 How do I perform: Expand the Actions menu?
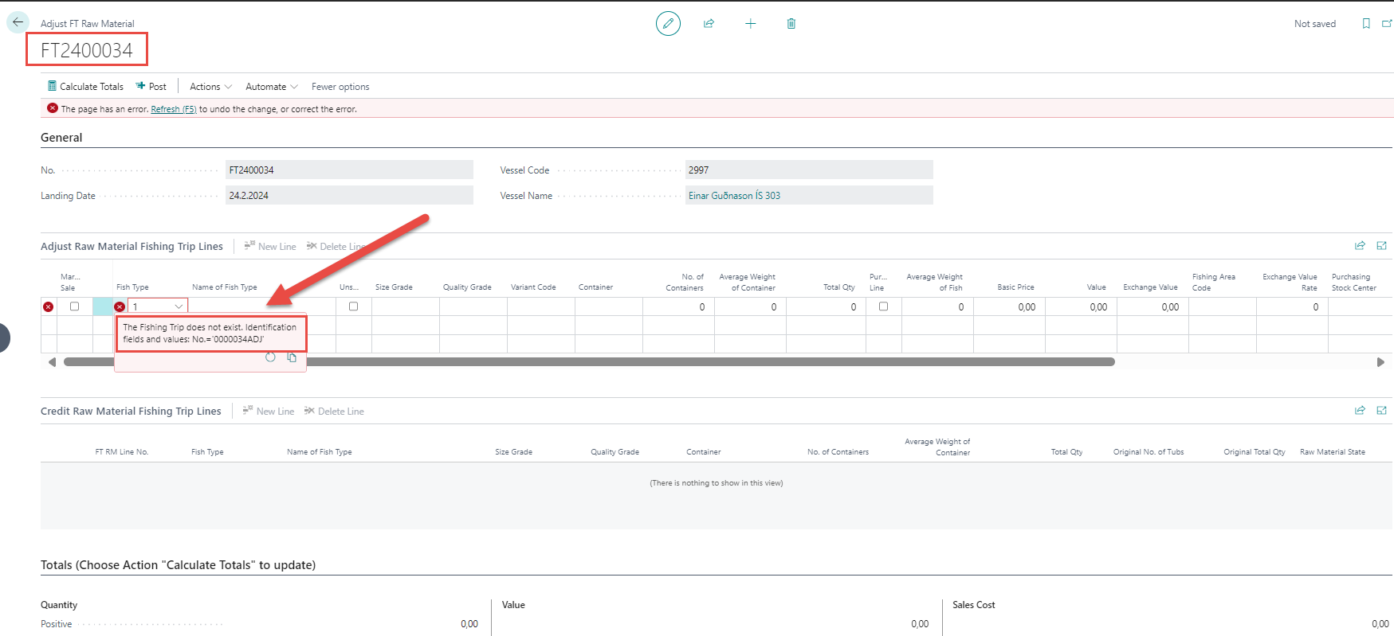click(210, 87)
